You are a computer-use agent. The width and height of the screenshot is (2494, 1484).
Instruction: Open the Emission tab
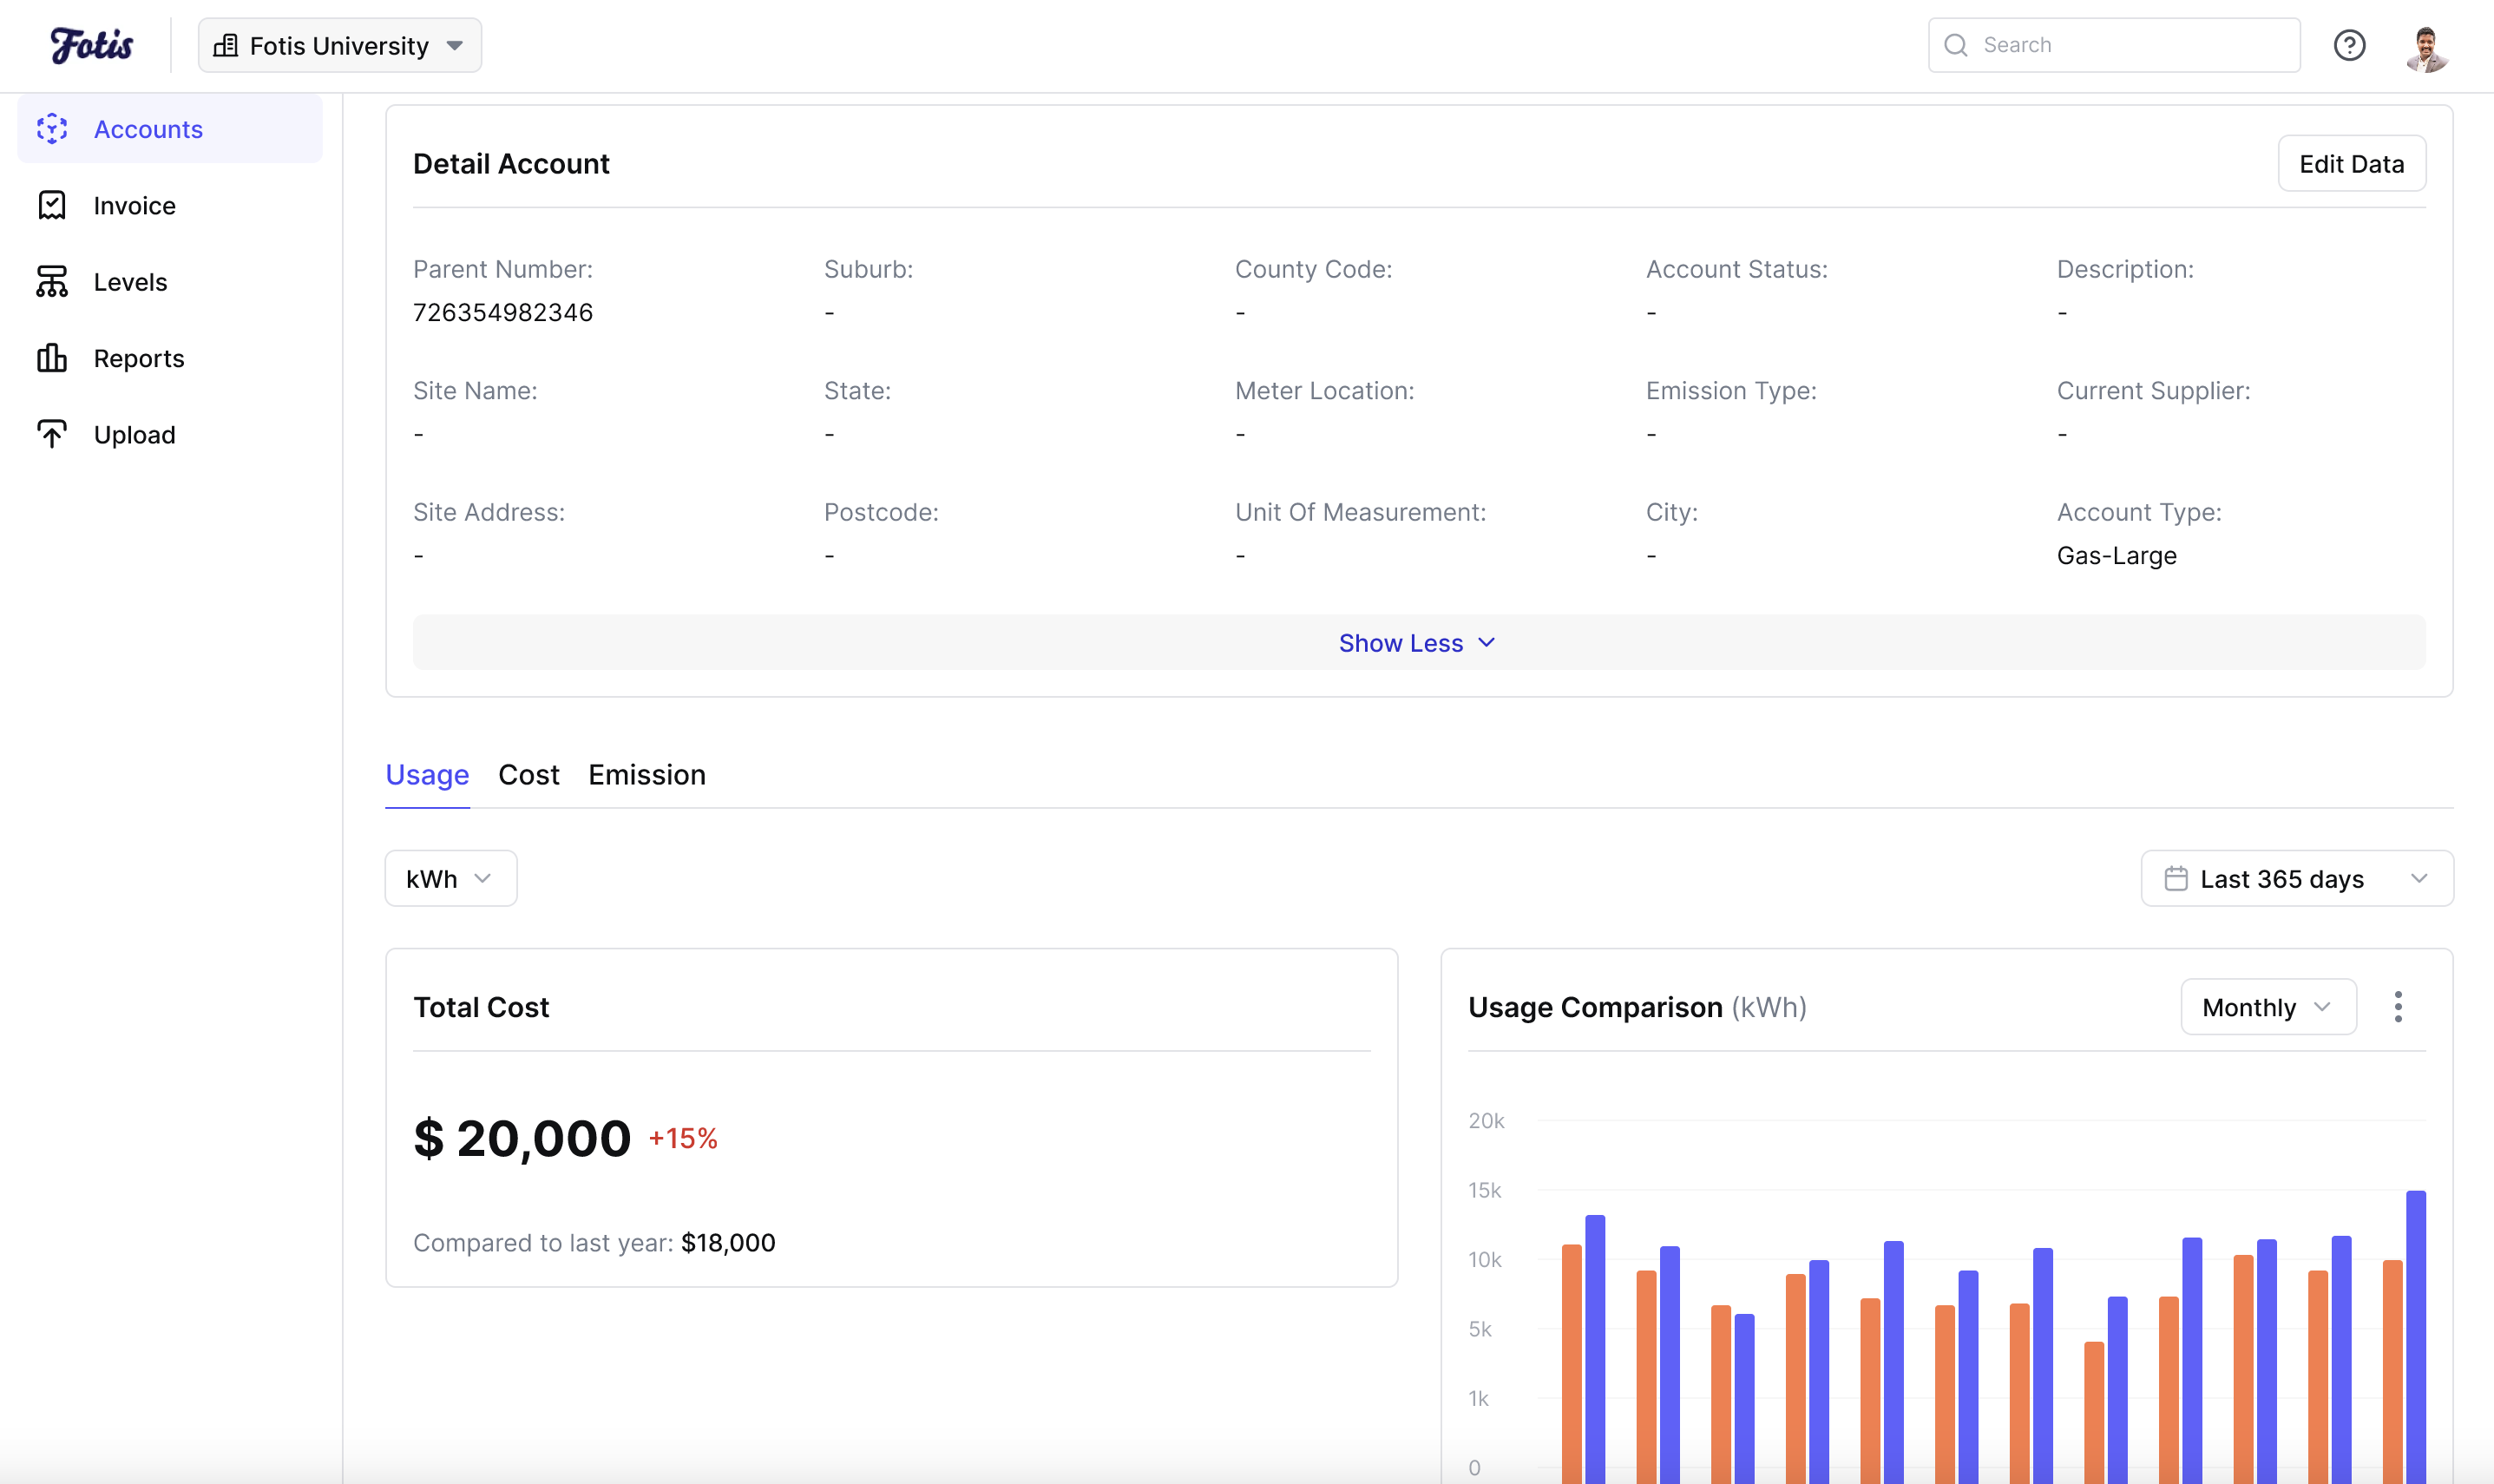click(646, 774)
